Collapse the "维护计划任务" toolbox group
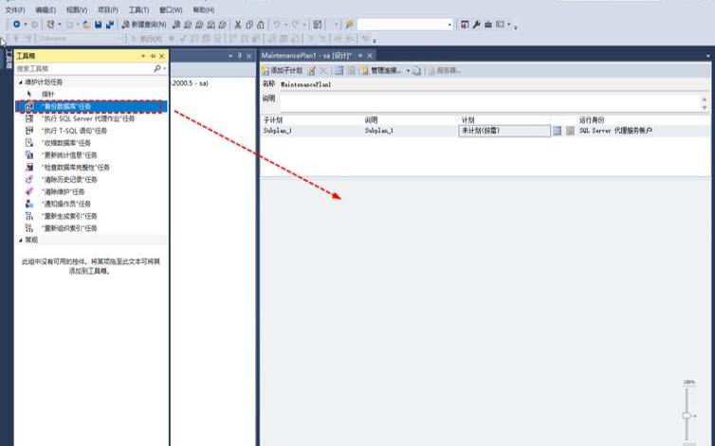 coord(19,82)
